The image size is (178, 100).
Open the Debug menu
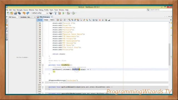pyautogui.click(x=41, y=10)
